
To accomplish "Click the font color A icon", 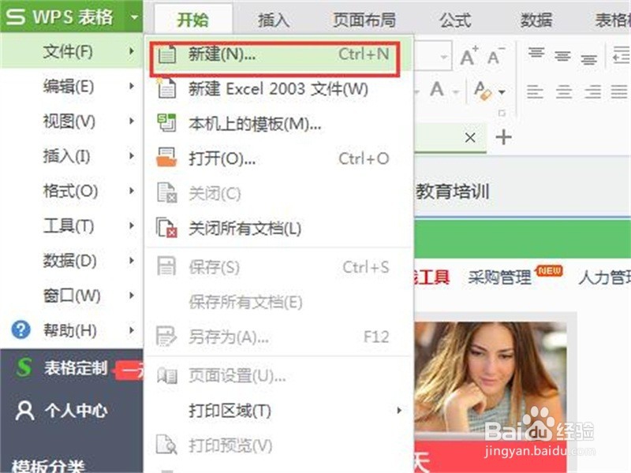I will (437, 89).
